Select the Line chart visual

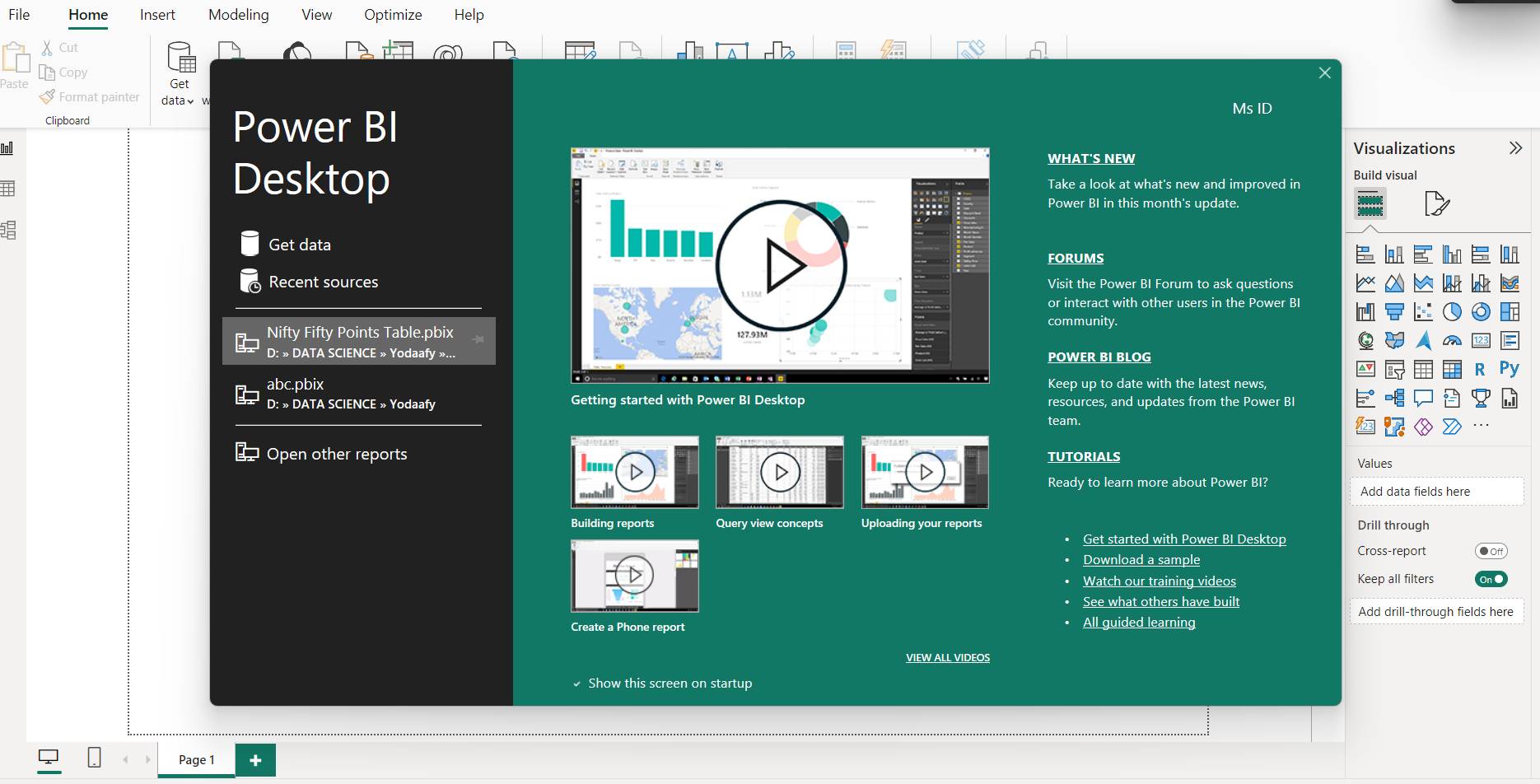tap(1365, 283)
